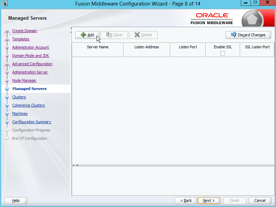
Task: Go to the Clusters step
Action: tap(19, 97)
